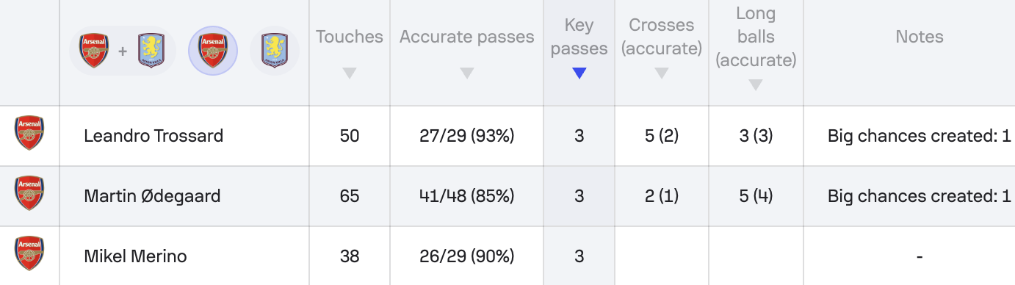Click the Key passes header text
The height and width of the screenshot is (285, 1015).
[x=579, y=37]
